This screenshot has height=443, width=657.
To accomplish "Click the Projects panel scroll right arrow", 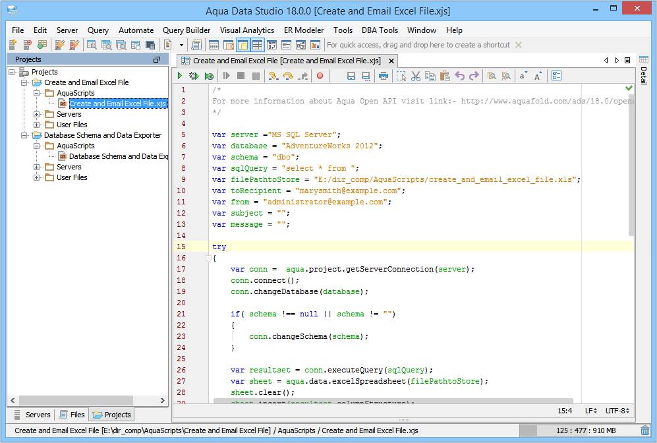I will (x=163, y=401).
